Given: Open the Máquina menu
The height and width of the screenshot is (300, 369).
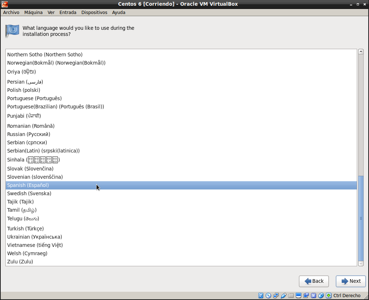Looking at the screenshot, I should pyautogui.click(x=33, y=12).
